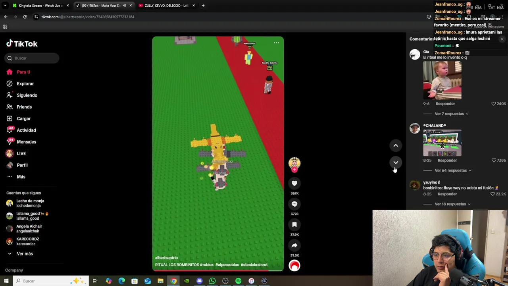This screenshot has width=508, height=286.
Task: Close the comments panel
Action: 502,39
